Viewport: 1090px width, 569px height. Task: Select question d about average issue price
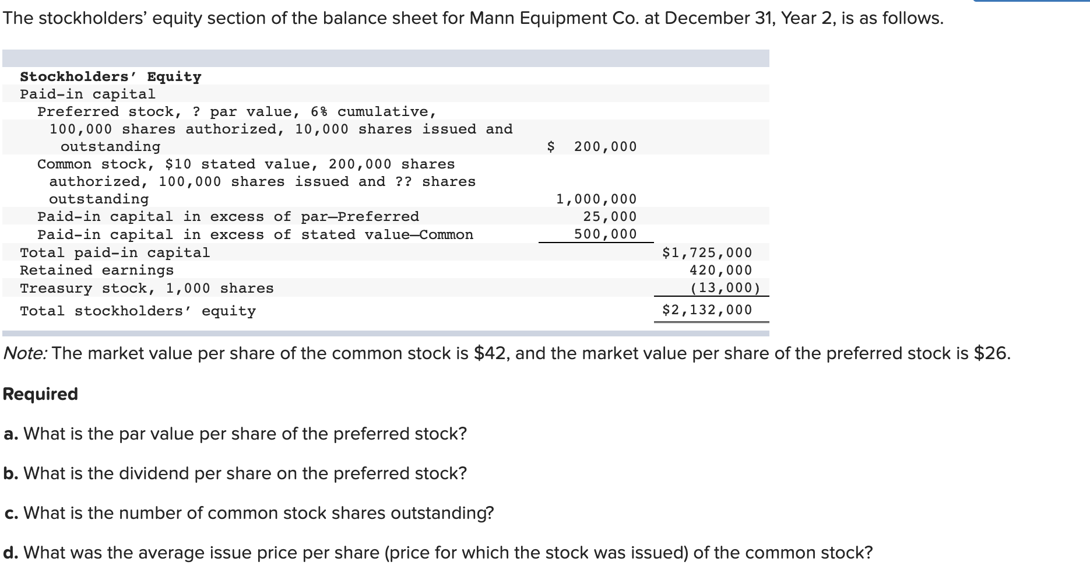(x=438, y=553)
